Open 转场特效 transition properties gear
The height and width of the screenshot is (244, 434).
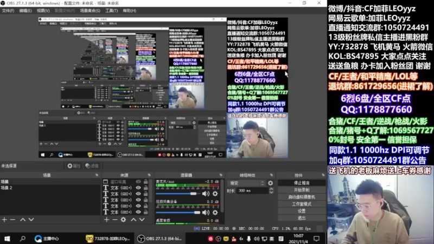(270, 183)
